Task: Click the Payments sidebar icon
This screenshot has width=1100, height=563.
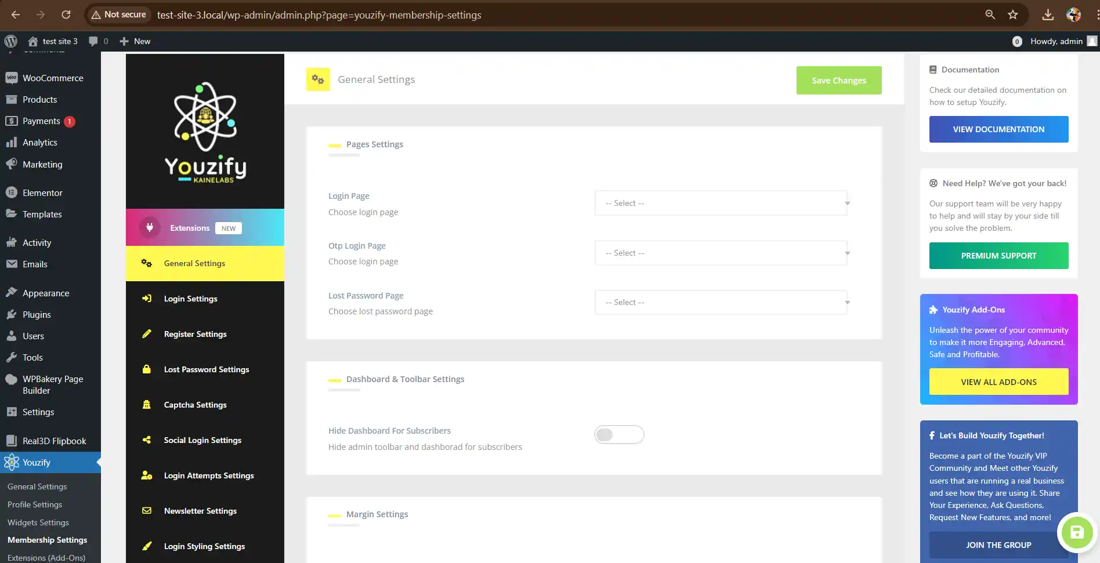Action: 12,121
